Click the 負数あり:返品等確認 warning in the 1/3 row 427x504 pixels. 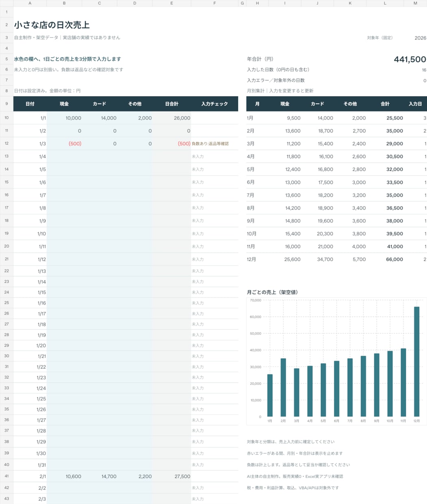(x=210, y=143)
